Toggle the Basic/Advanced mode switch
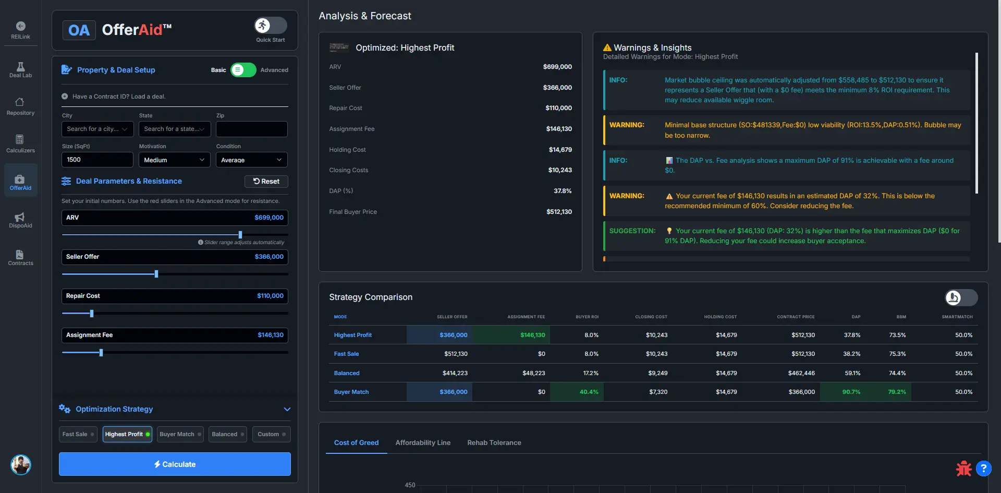 pyautogui.click(x=243, y=70)
